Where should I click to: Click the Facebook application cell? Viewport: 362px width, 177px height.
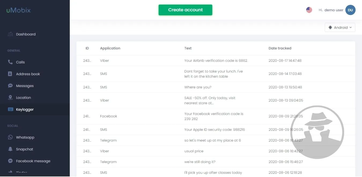click(x=109, y=116)
